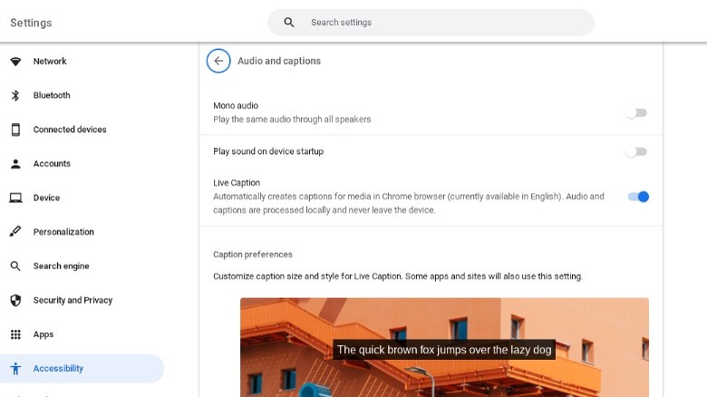The width and height of the screenshot is (707, 397).
Task: Click the Accounts person icon
Action: (x=15, y=164)
